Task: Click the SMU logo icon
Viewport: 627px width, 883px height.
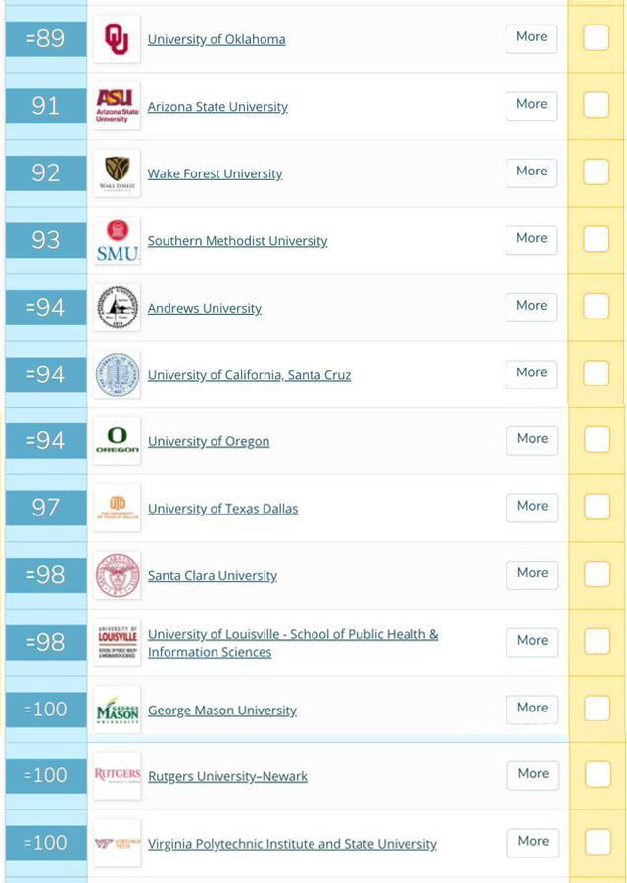Action: [x=117, y=240]
